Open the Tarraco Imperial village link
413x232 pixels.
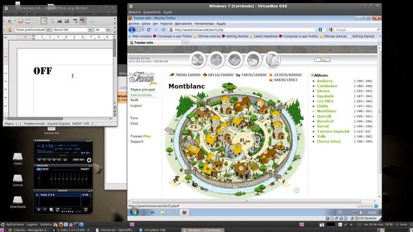point(333,131)
